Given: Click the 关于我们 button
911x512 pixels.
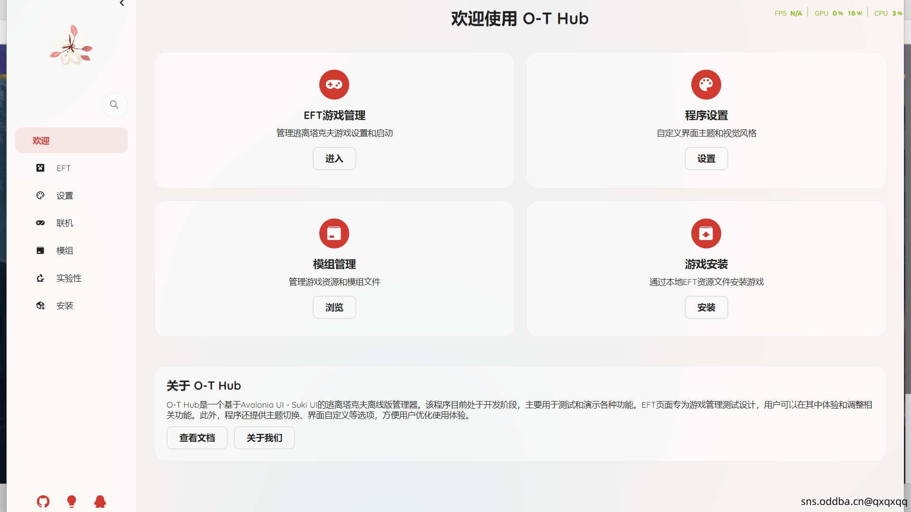Looking at the screenshot, I should pos(264,438).
